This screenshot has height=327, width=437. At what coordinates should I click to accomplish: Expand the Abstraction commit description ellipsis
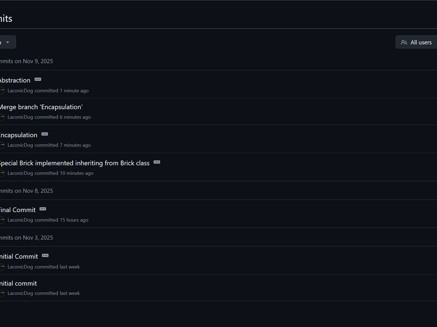[38, 80]
